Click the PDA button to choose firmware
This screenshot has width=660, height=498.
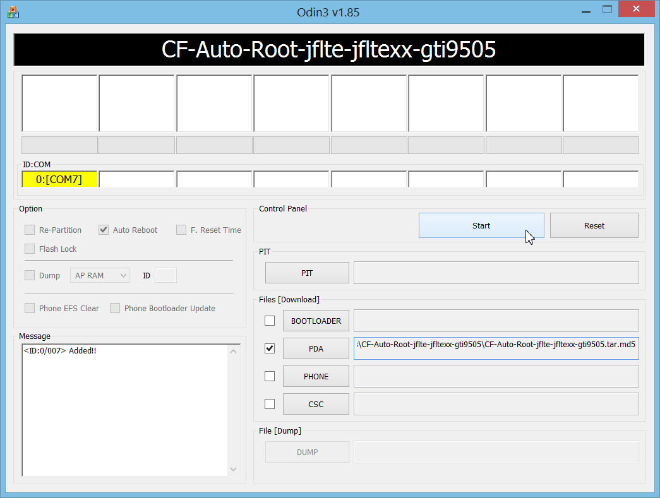click(316, 348)
